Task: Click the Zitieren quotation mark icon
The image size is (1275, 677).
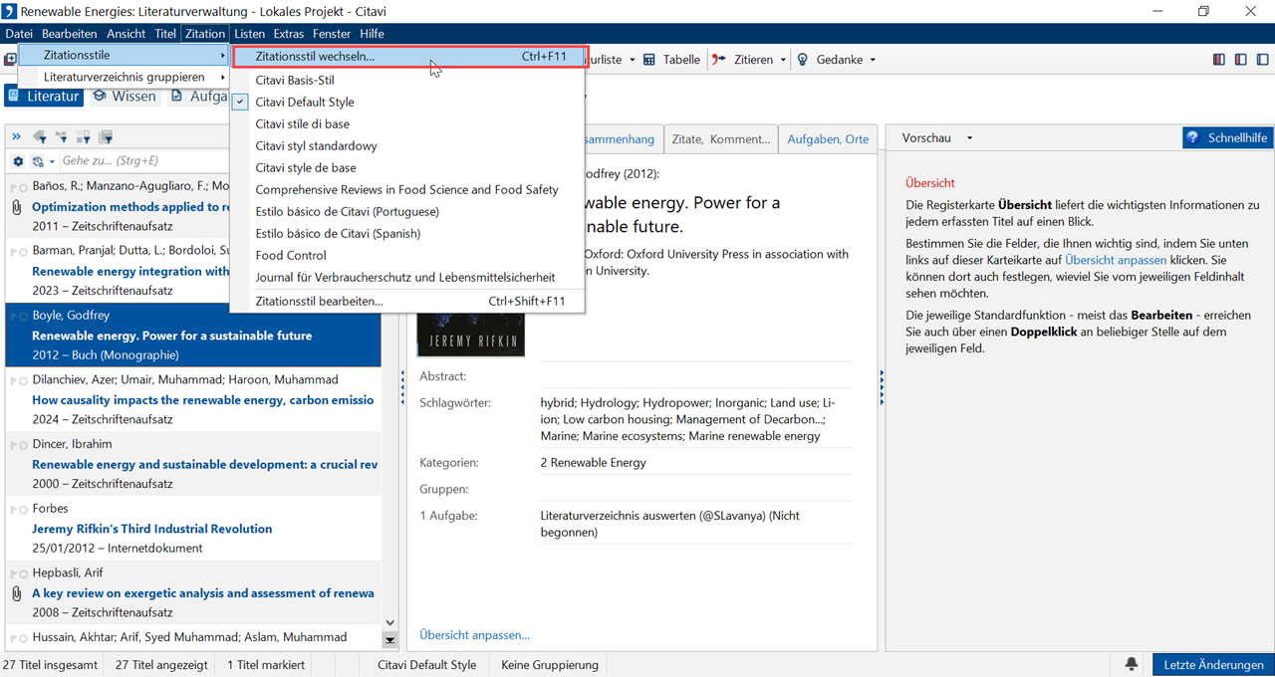Action: coord(719,60)
